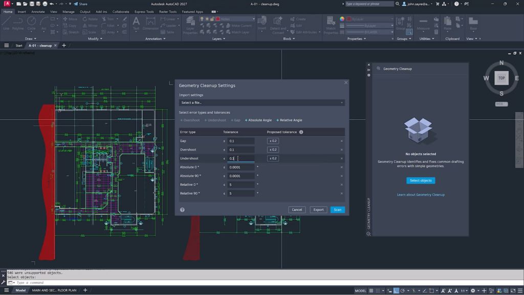524x295 pixels.
Task: Click the Undo arrow icon
Action: point(52,4)
